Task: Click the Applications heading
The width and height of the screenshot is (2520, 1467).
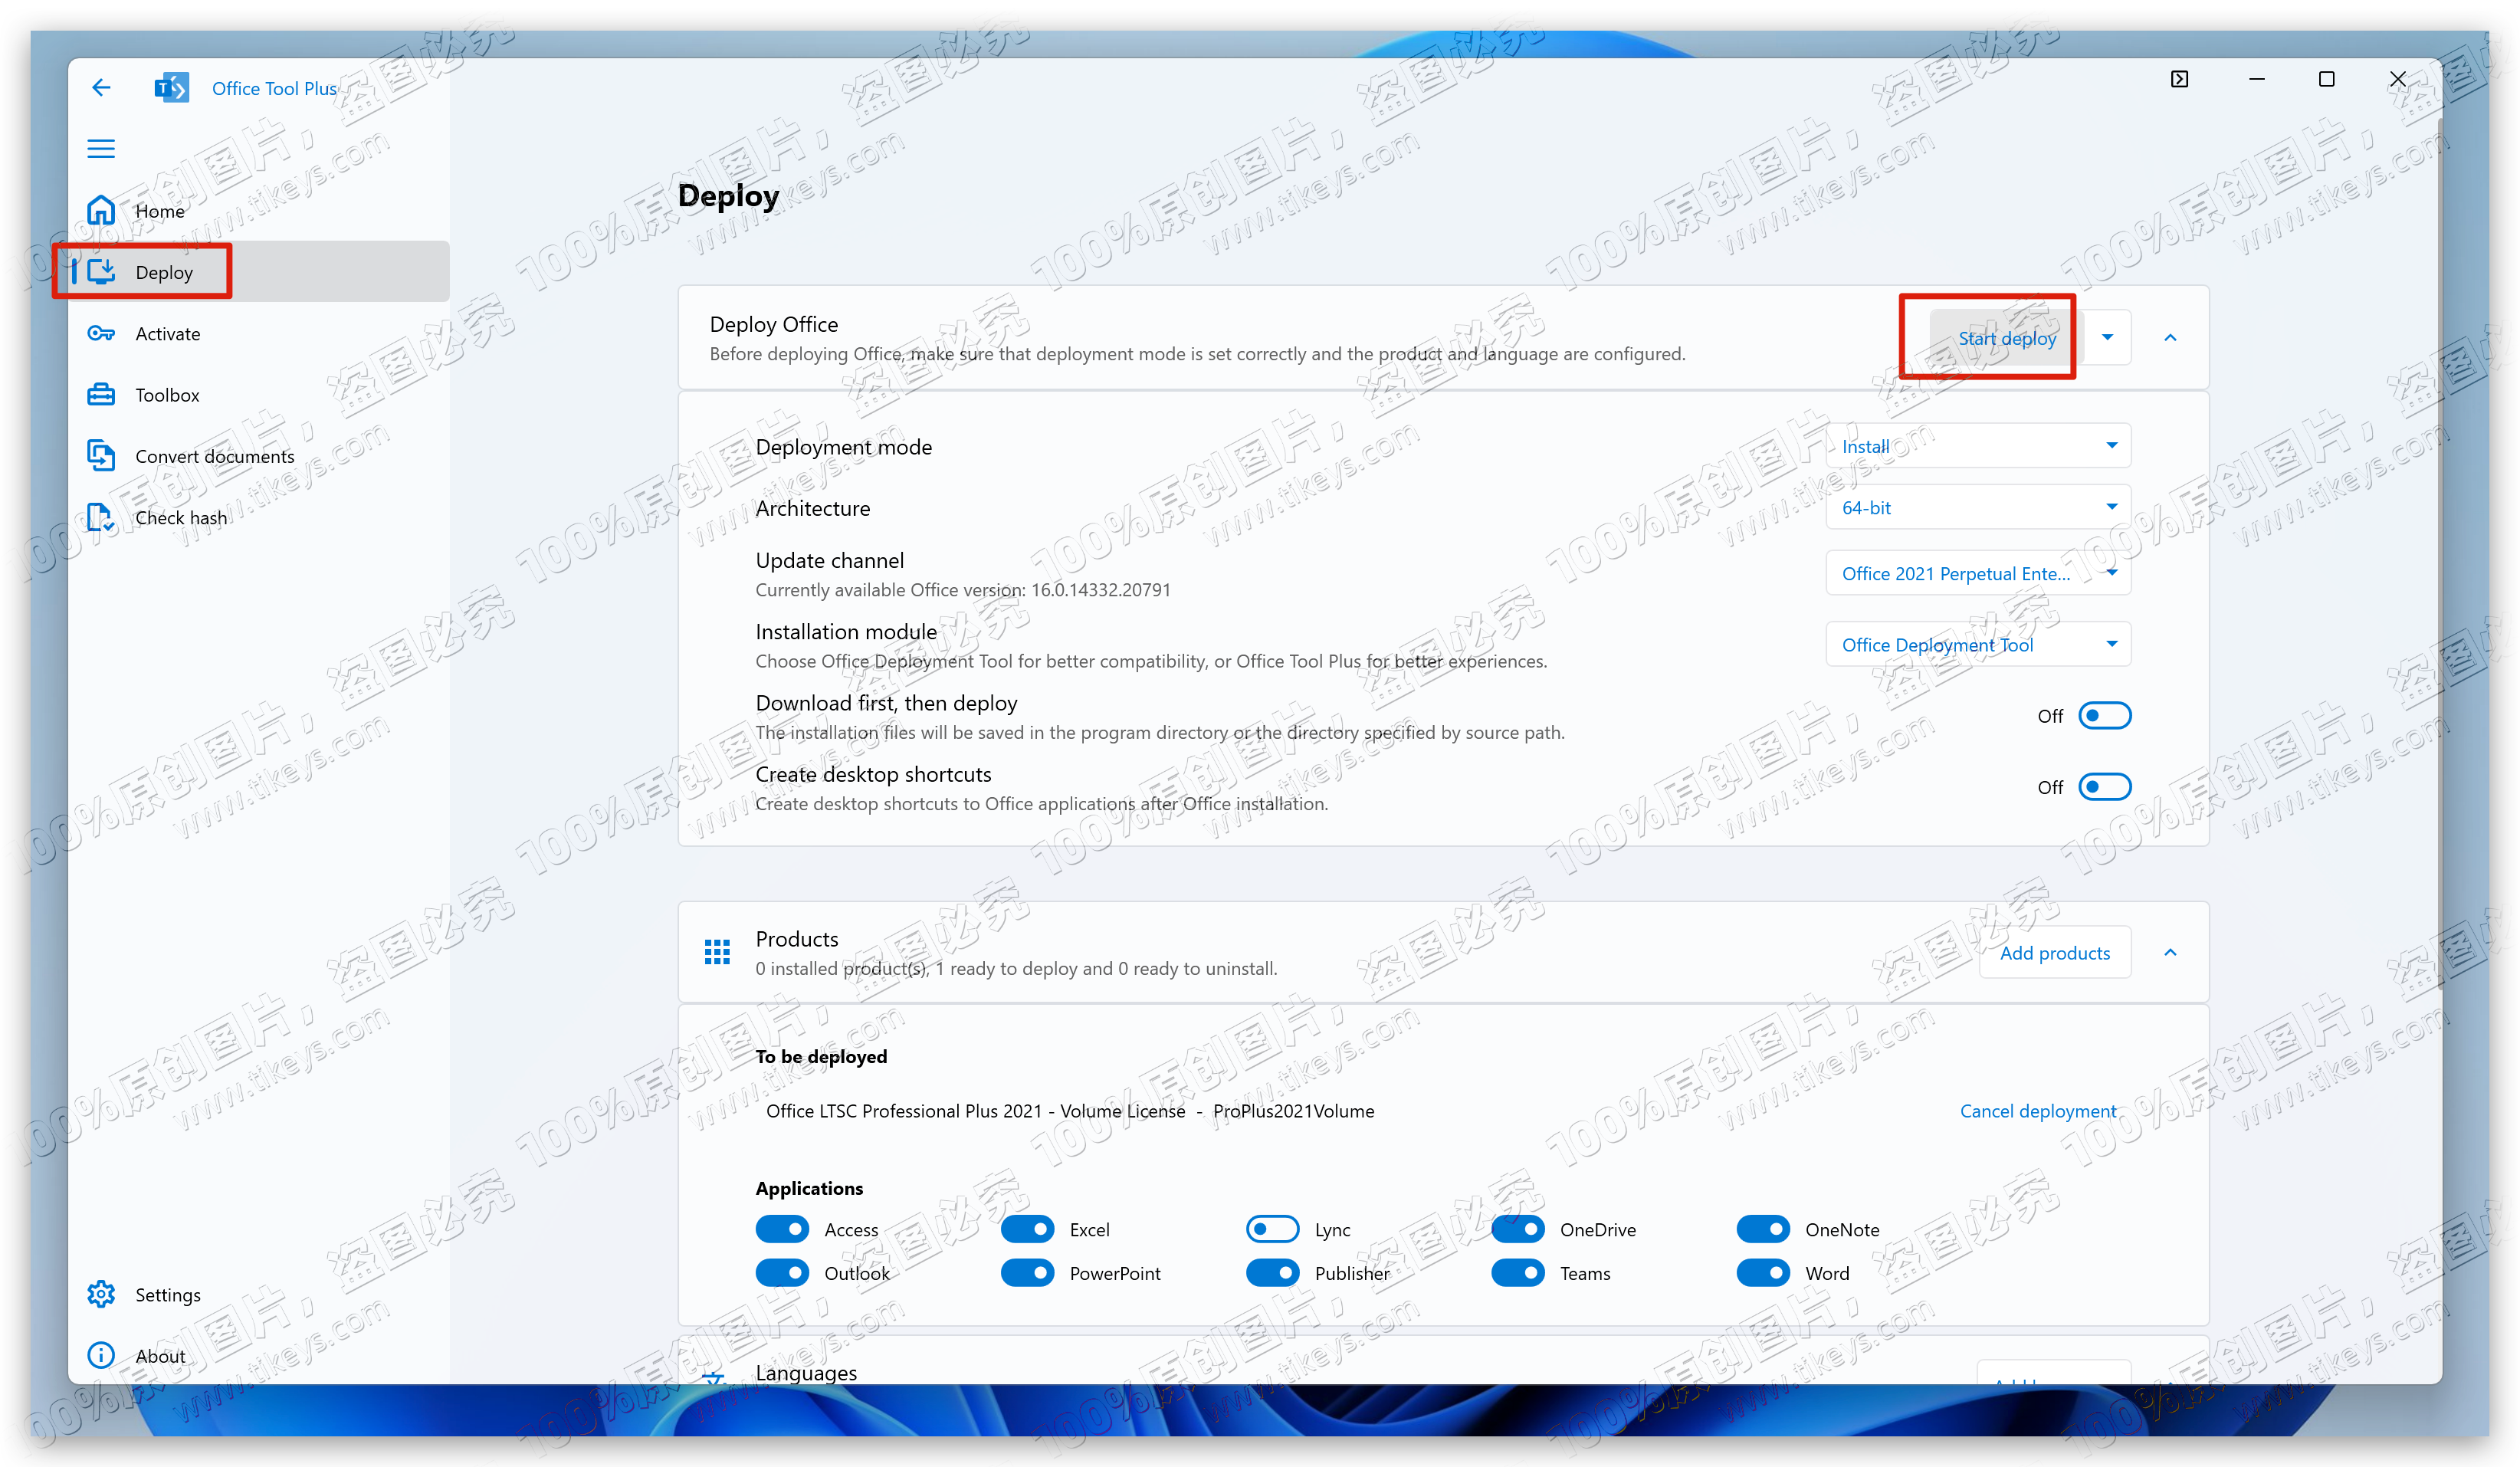Action: (x=809, y=1188)
